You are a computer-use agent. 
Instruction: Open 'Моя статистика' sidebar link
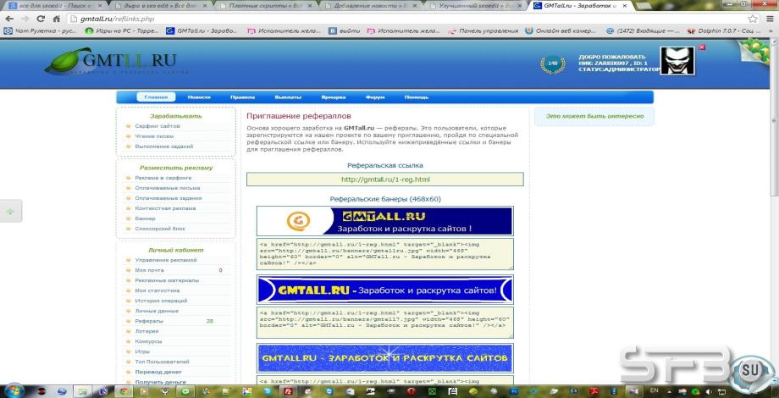coord(157,290)
